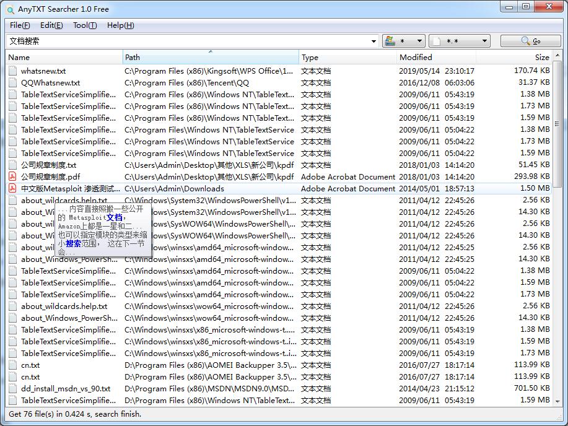Click the PDF icon of 中文版Metasploit row

tap(12, 188)
